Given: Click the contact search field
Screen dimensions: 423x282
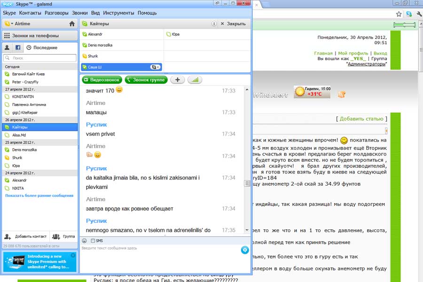Looking at the screenshot, I should pos(40,58).
